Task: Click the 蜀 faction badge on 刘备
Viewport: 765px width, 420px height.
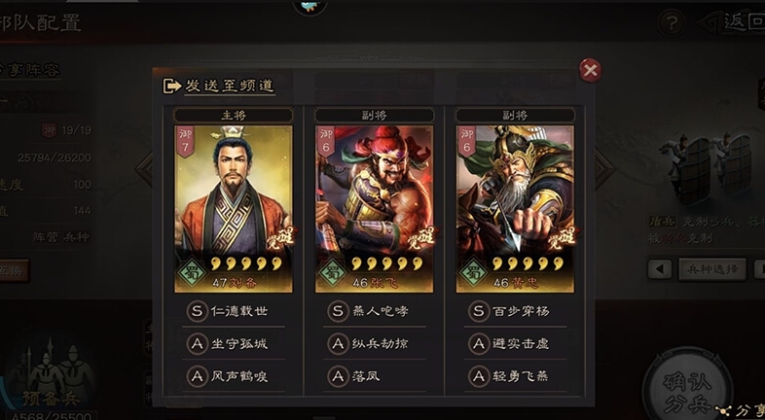Action: (x=192, y=273)
